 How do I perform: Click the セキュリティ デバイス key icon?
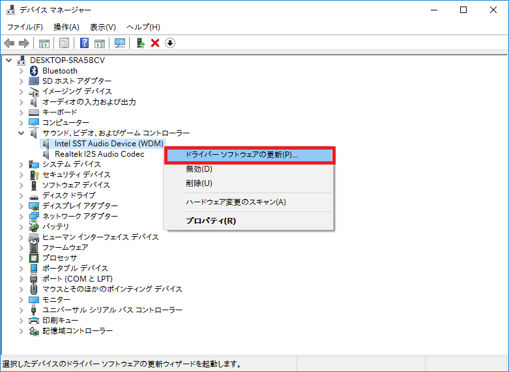(x=34, y=175)
